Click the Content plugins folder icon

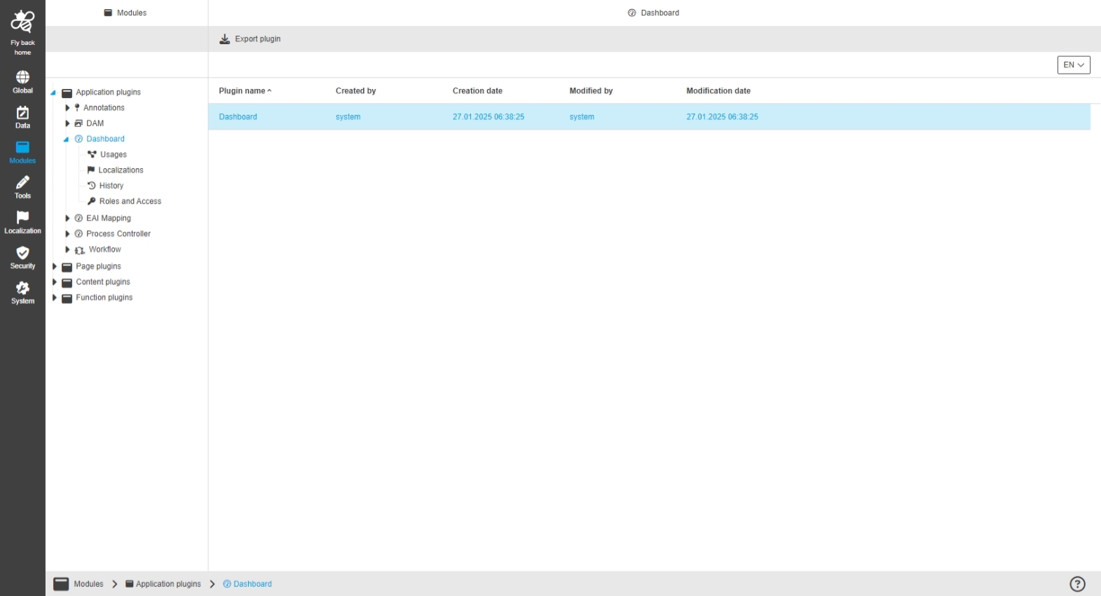(x=67, y=282)
